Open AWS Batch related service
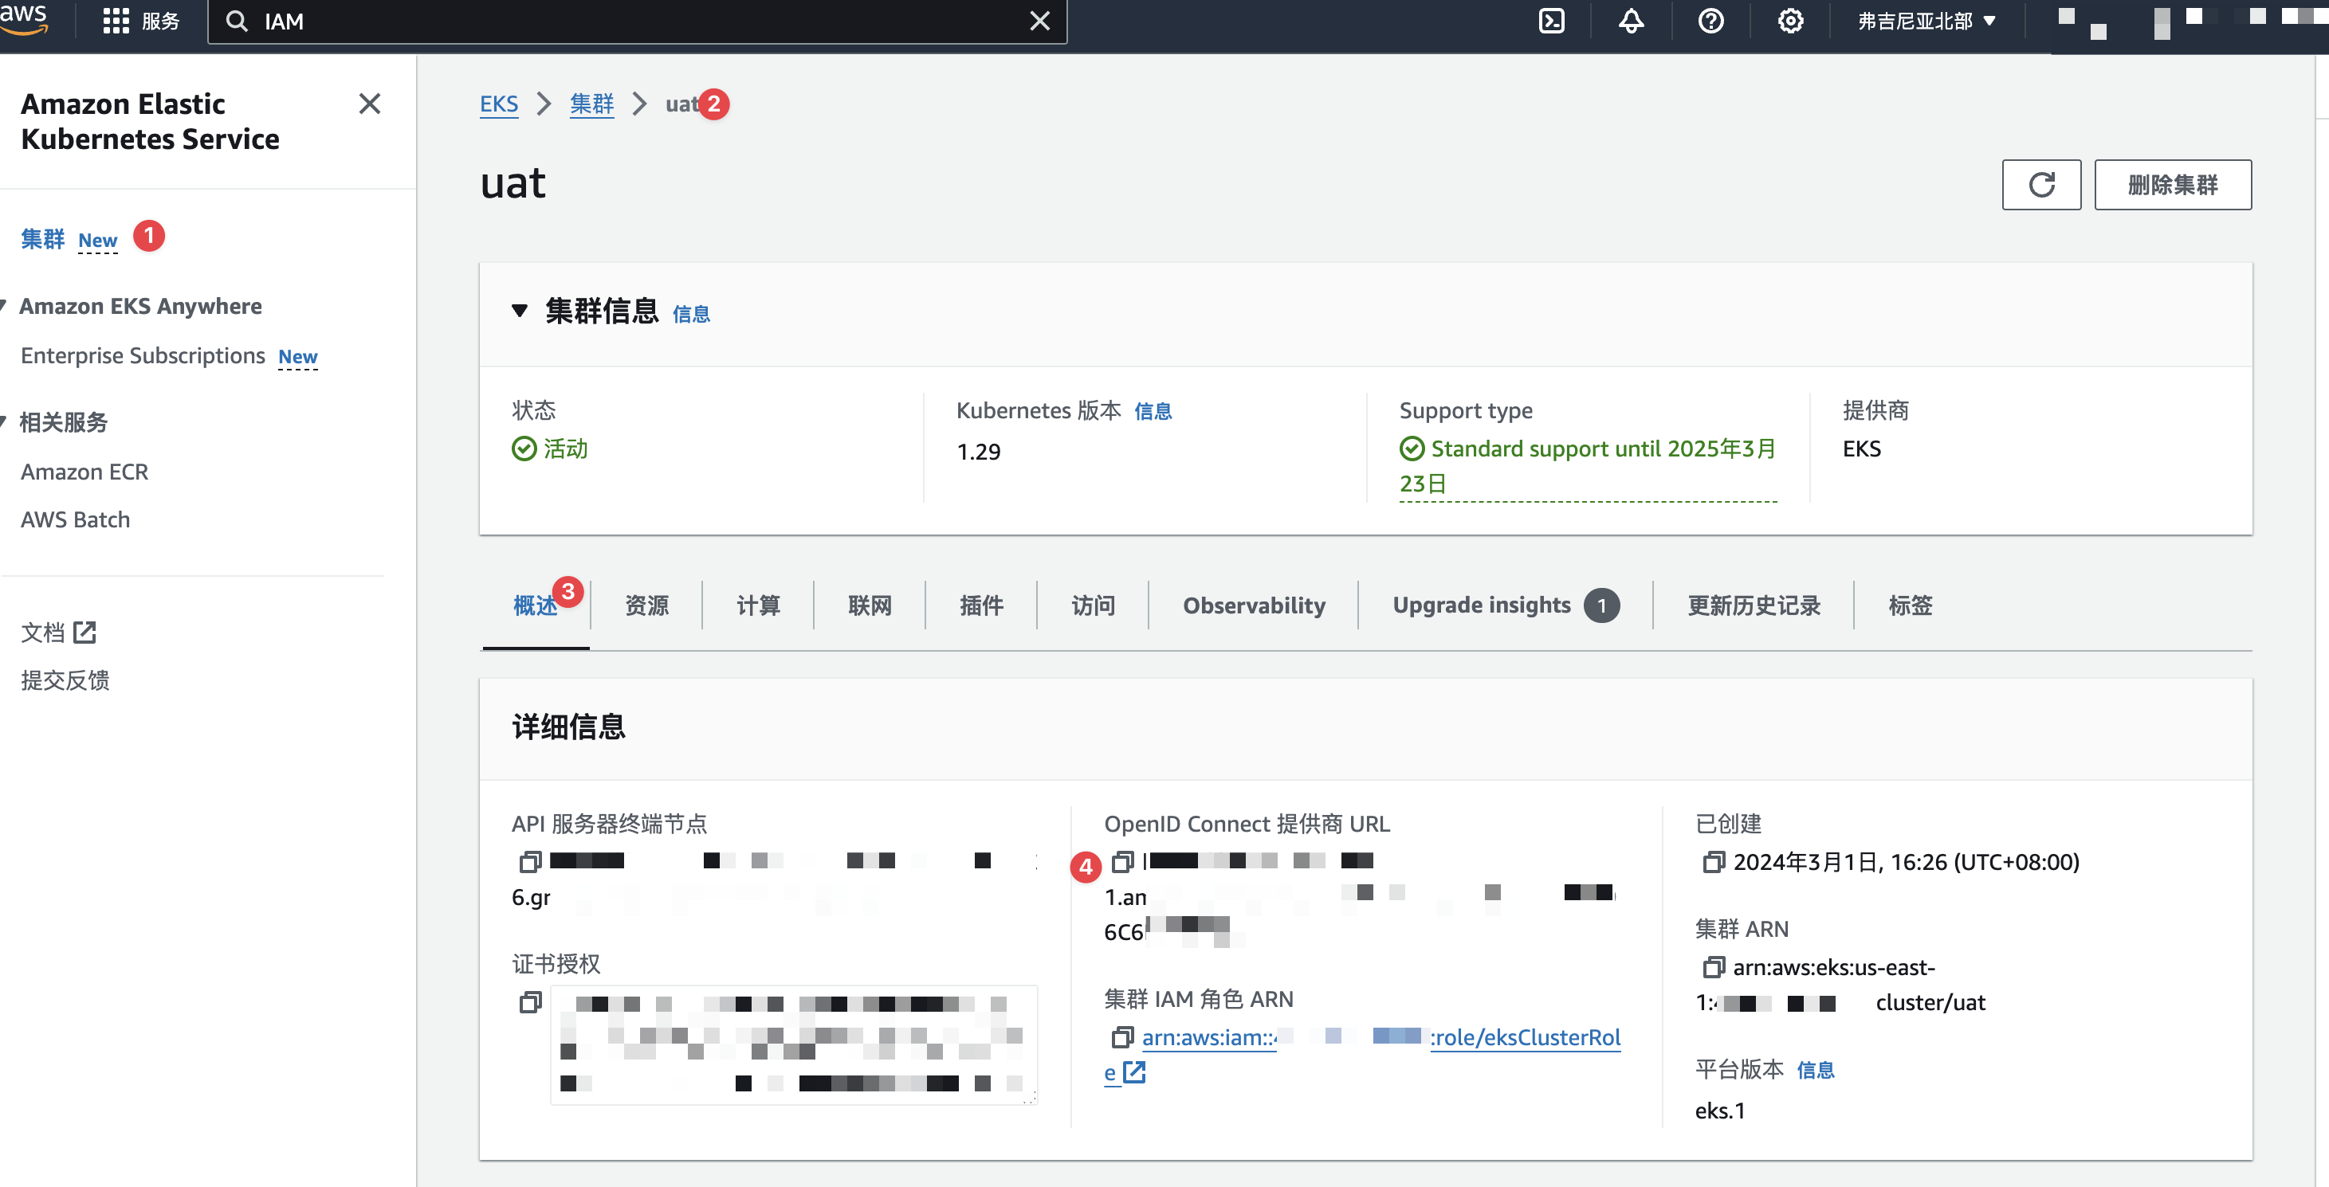2329x1187 pixels. pos(75,519)
